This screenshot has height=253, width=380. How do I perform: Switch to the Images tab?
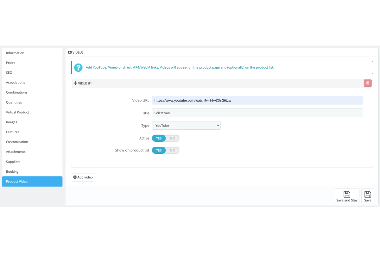(32, 122)
